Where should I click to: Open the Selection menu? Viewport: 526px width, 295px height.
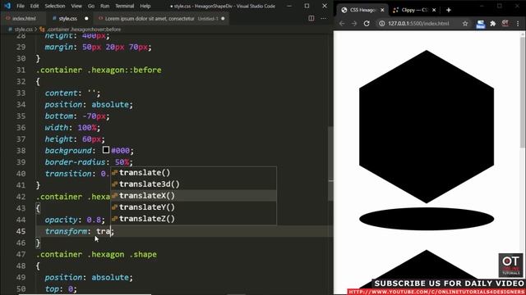(55, 6)
